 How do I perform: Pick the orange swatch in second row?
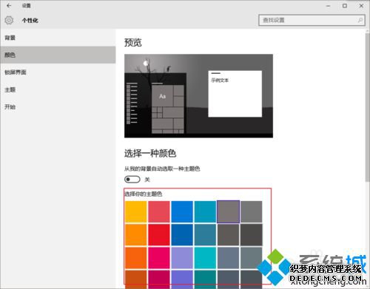click(x=135, y=235)
